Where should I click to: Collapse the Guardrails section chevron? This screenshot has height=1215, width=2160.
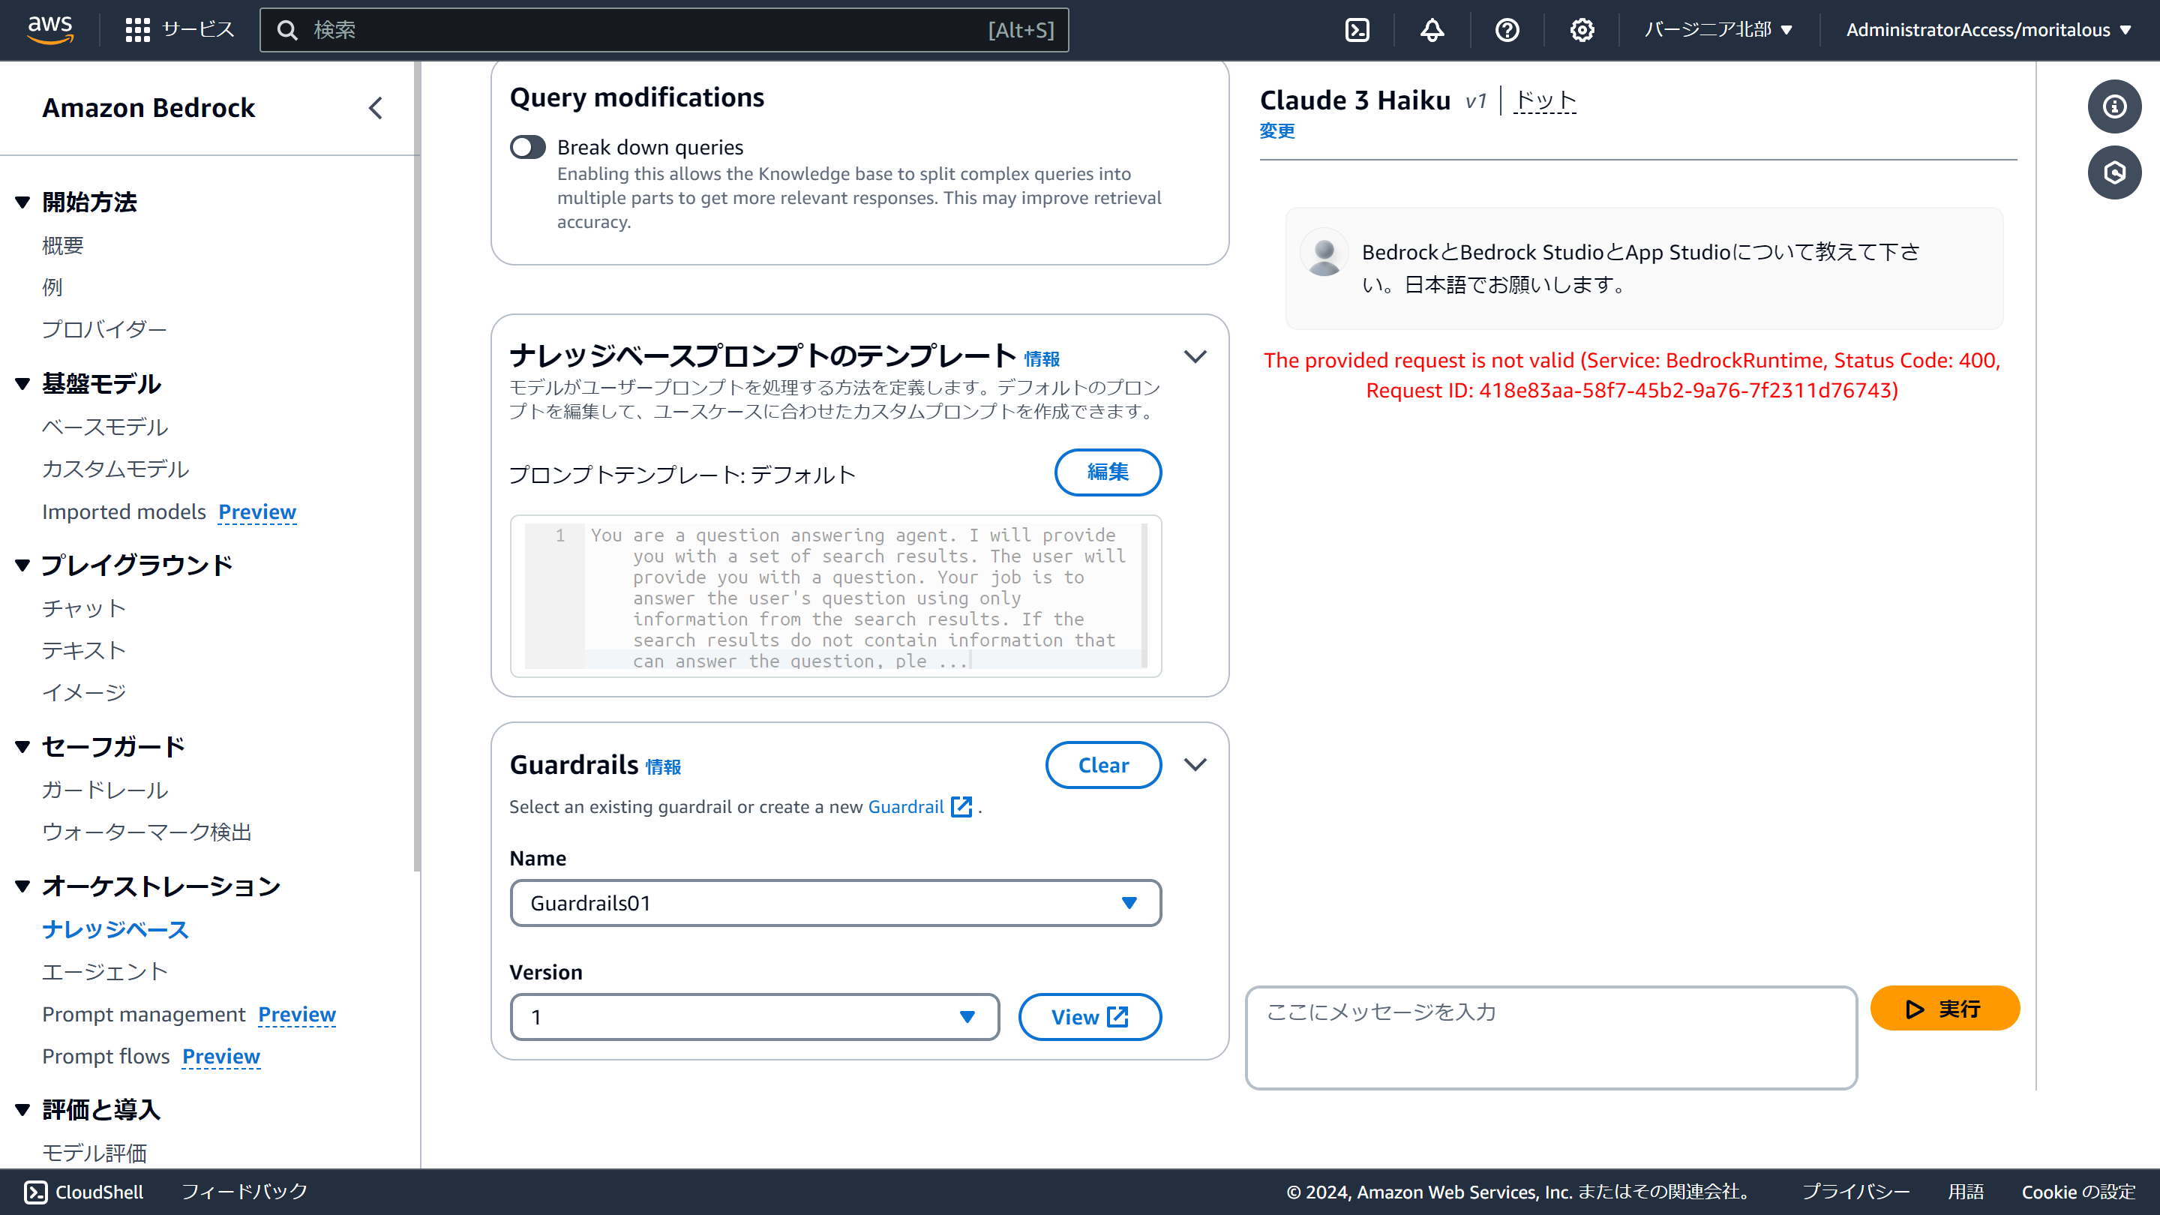pos(1195,765)
